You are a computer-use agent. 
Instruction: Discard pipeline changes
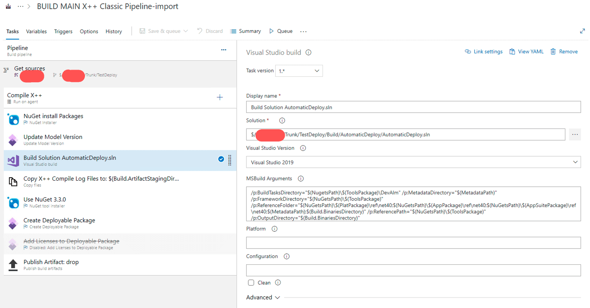pos(210,31)
